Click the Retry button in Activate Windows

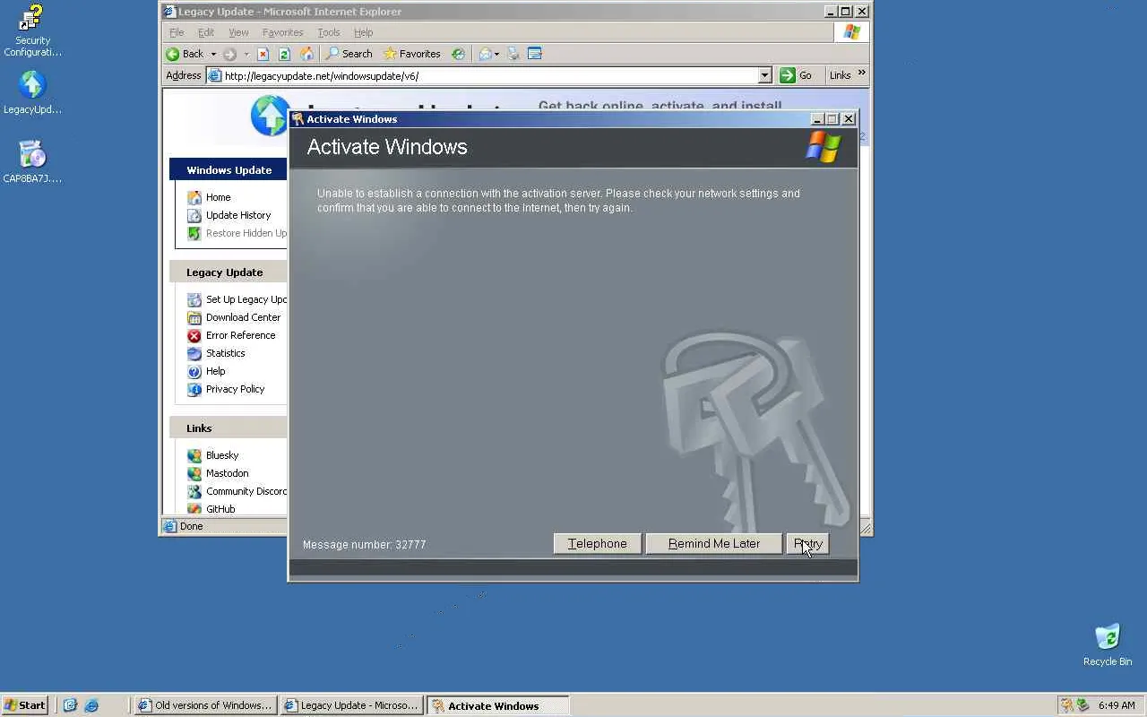coord(807,544)
